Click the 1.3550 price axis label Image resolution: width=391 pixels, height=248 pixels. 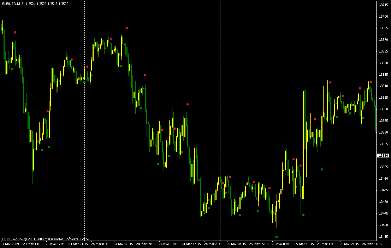[383, 132]
